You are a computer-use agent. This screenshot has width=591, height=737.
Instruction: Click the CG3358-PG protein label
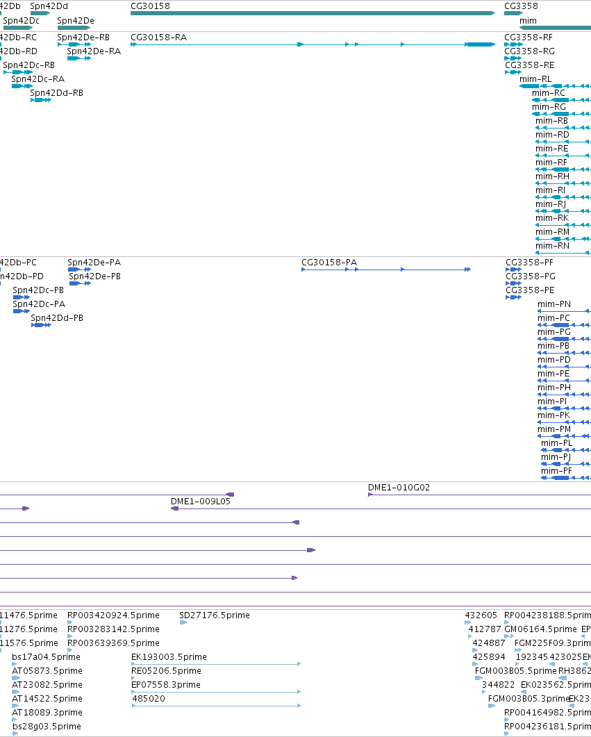(531, 276)
